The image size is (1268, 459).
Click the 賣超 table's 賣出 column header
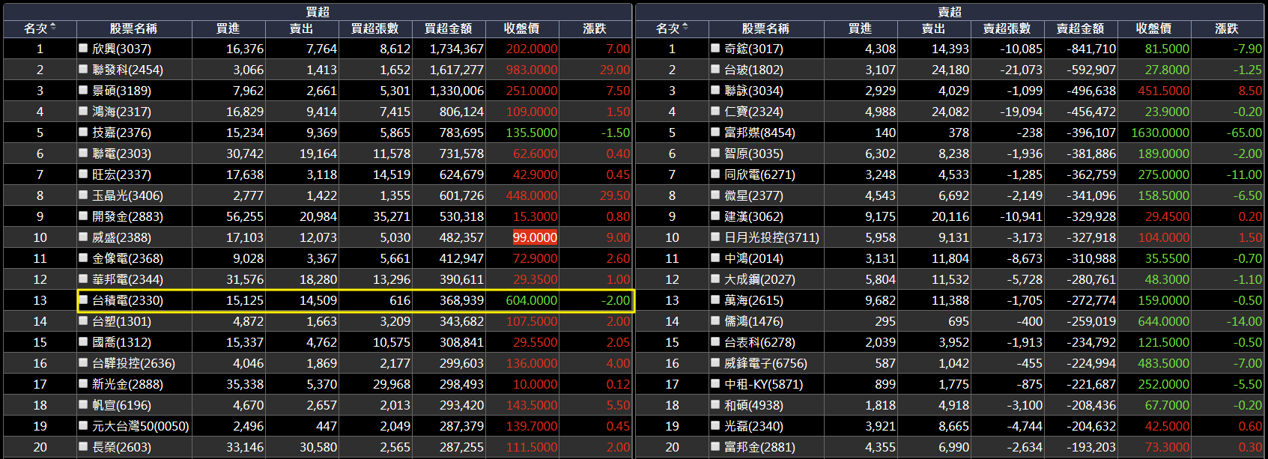(x=934, y=28)
